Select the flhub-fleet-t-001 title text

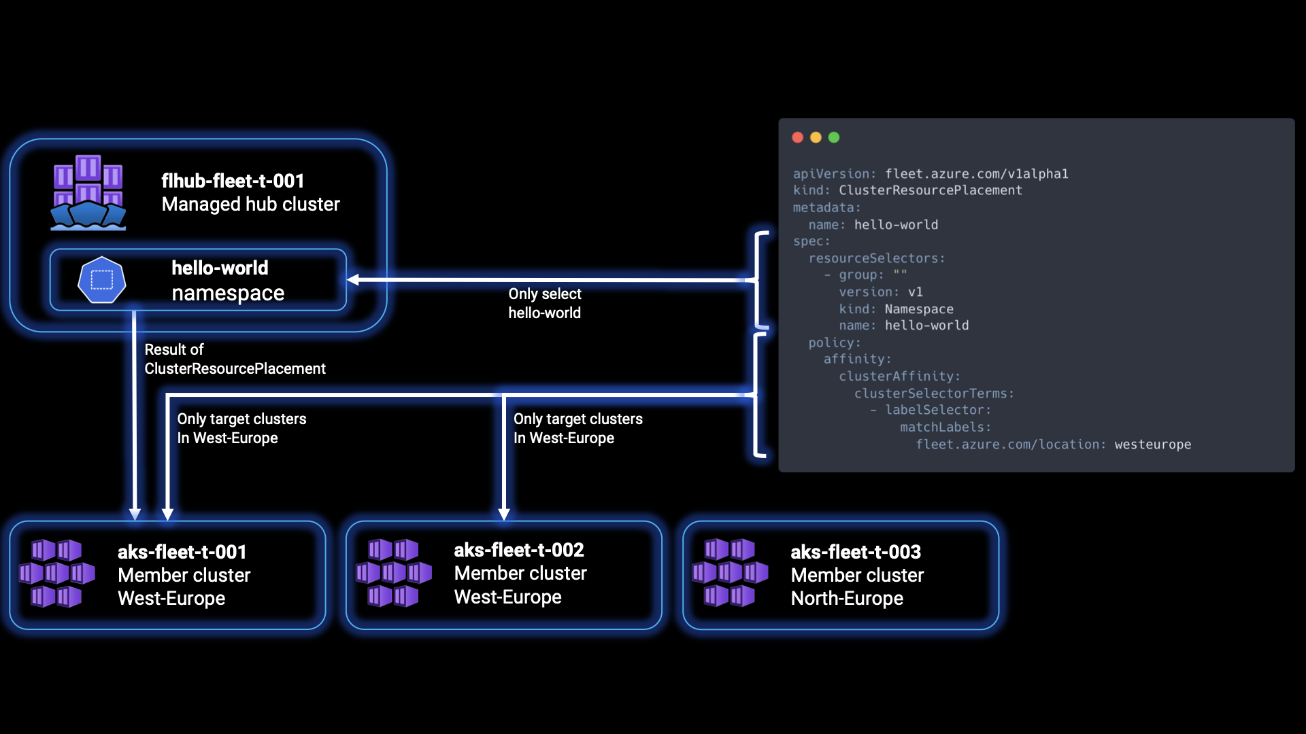pyautogui.click(x=233, y=181)
